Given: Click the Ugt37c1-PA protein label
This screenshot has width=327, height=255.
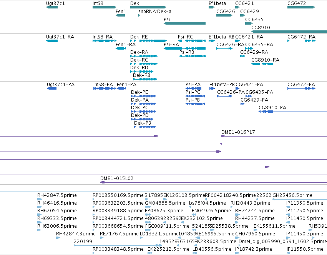Looking at the screenshot, I should click(61, 85).
